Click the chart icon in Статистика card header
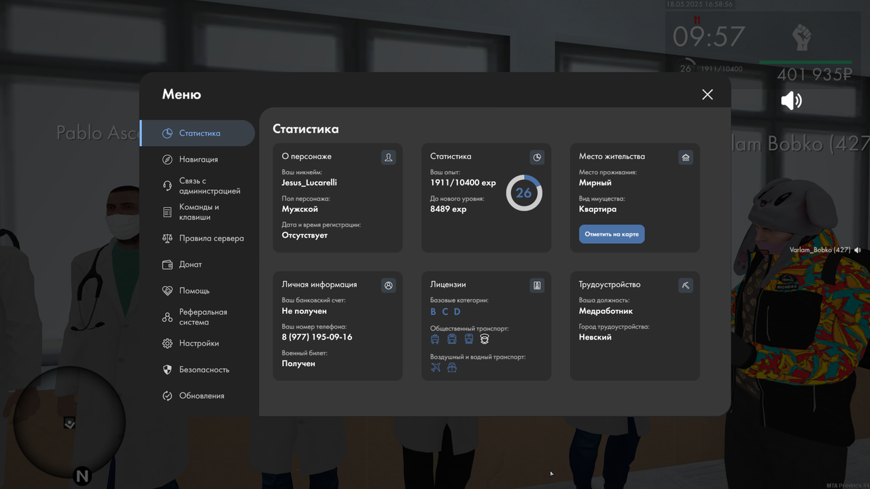 pyautogui.click(x=537, y=157)
